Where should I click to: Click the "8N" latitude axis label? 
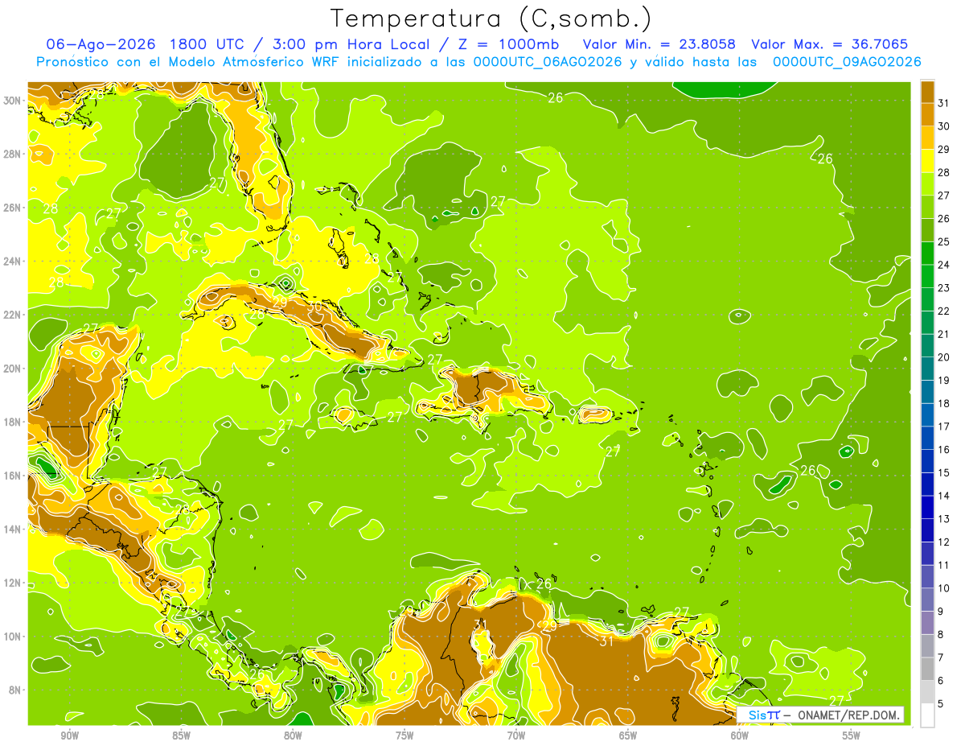coord(16,690)
